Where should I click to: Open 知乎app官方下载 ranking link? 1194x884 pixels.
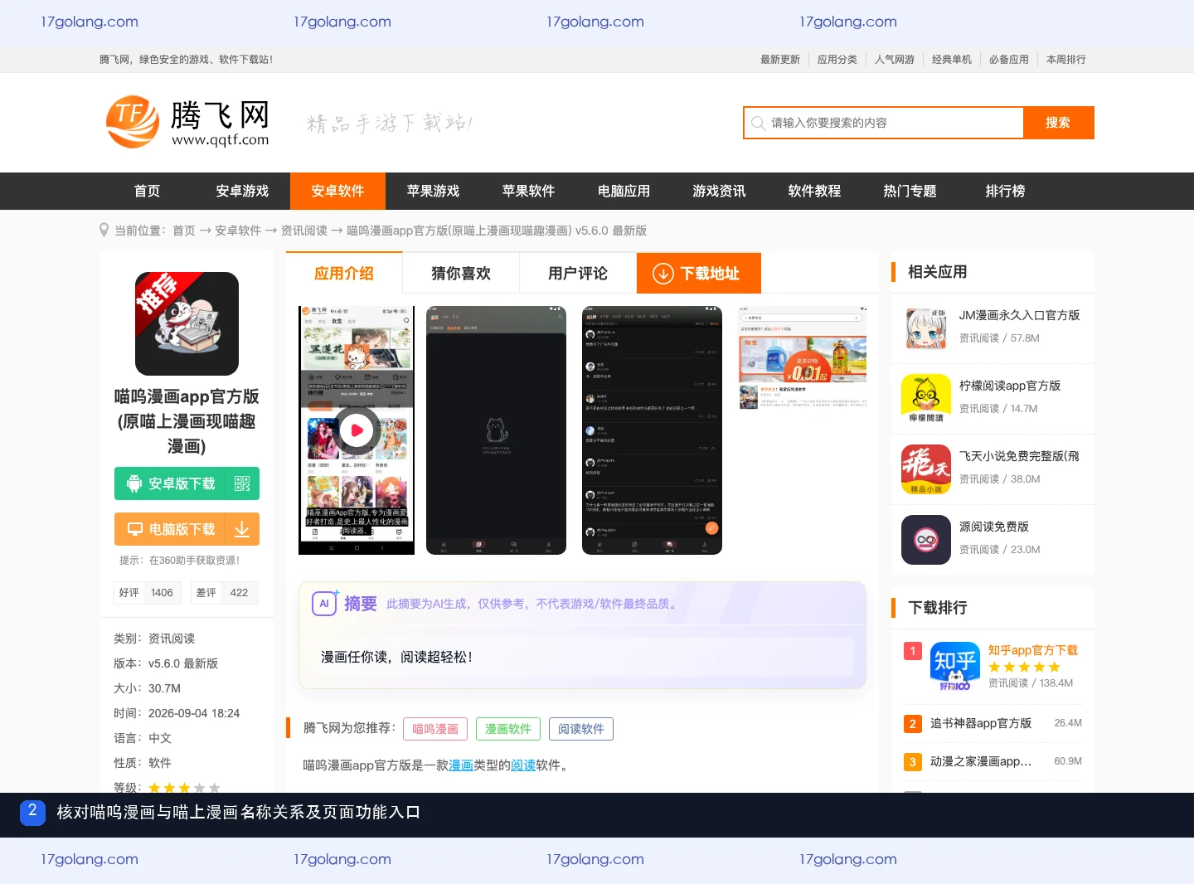click(x=1033, y=650)
